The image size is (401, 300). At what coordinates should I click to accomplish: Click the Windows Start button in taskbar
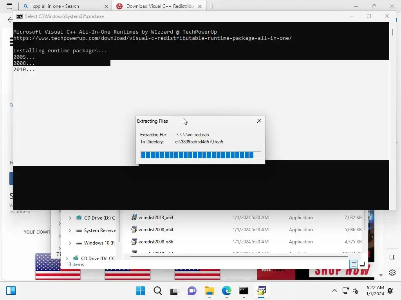140,291
